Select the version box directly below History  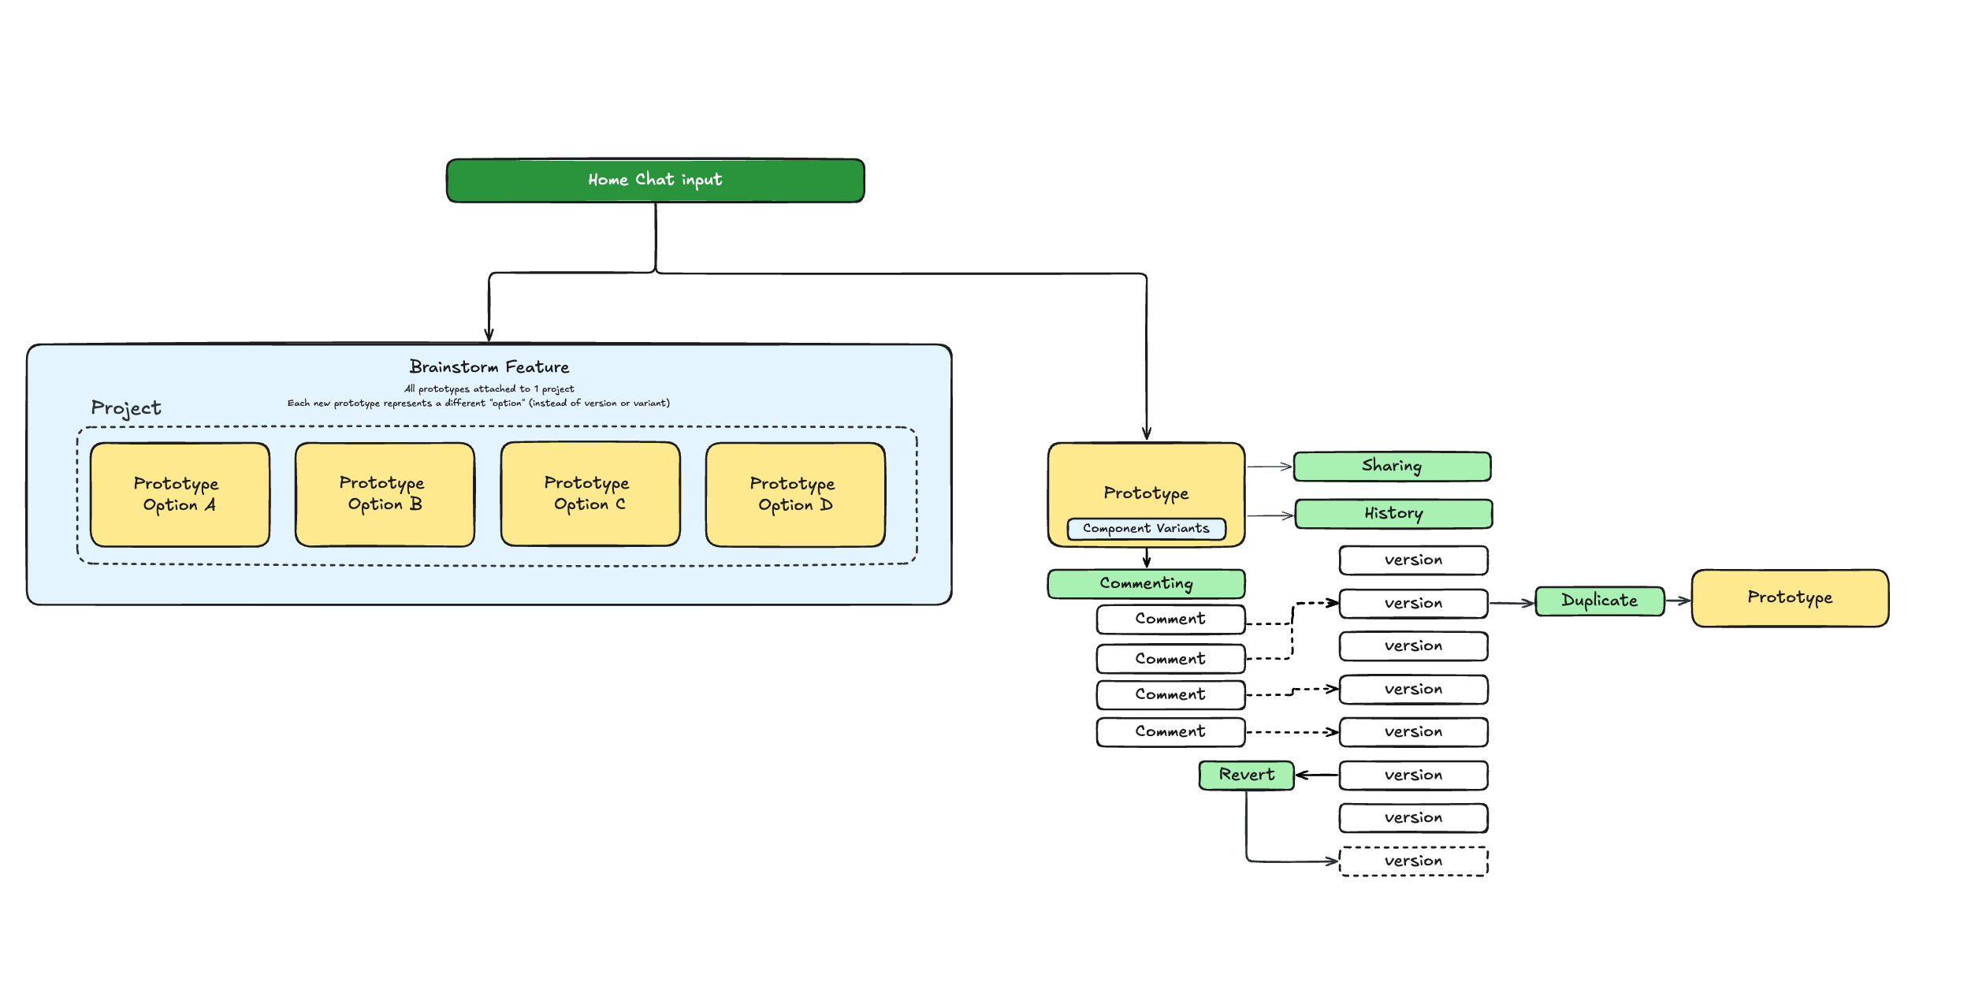tap(1413, 560)
